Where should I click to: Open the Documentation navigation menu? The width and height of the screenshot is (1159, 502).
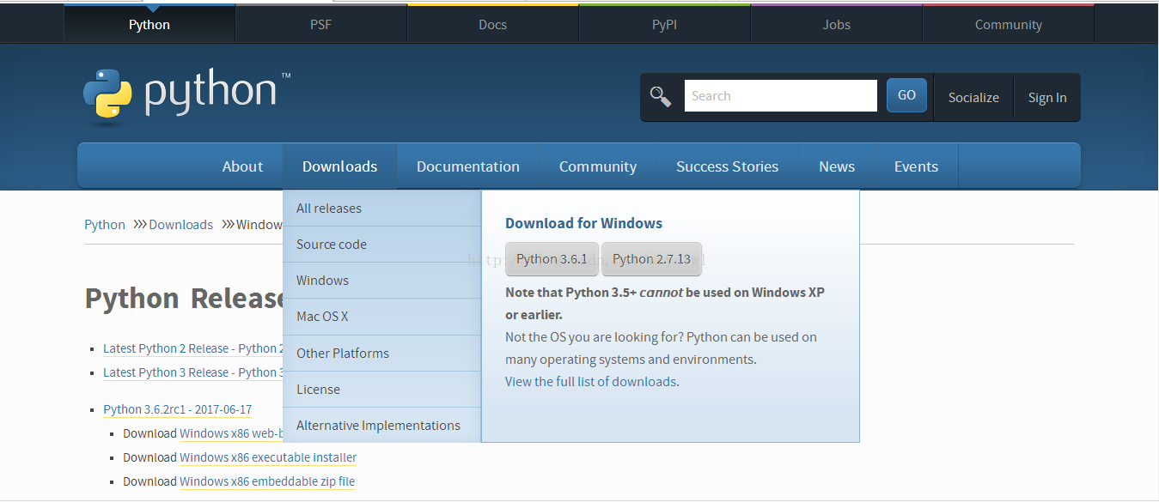[x=468, y=166]
